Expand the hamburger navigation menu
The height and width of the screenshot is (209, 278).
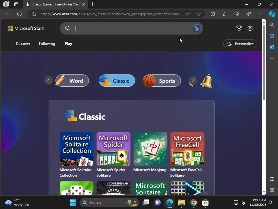pos(8,44)
